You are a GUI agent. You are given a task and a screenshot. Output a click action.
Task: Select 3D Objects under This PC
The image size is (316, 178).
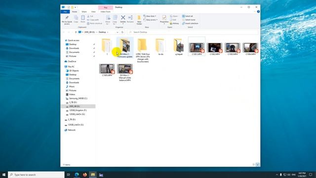(74, 71)
